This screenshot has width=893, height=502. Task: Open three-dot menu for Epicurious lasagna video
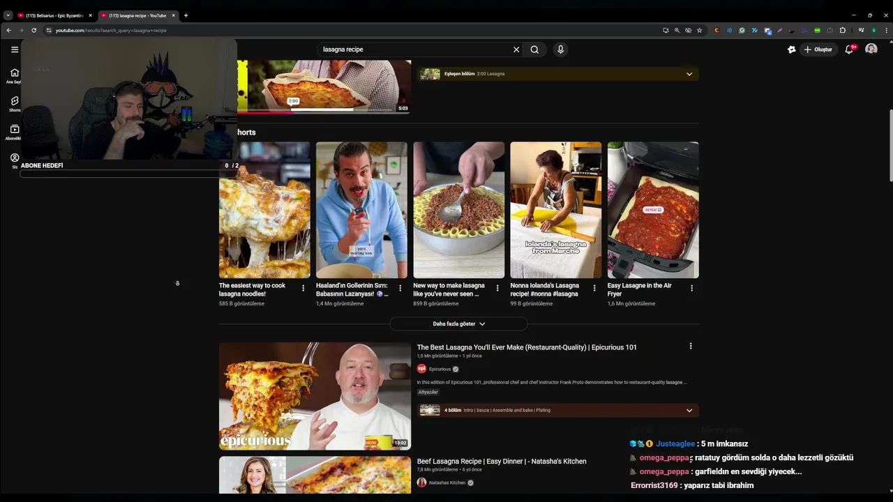pos(691,347)
